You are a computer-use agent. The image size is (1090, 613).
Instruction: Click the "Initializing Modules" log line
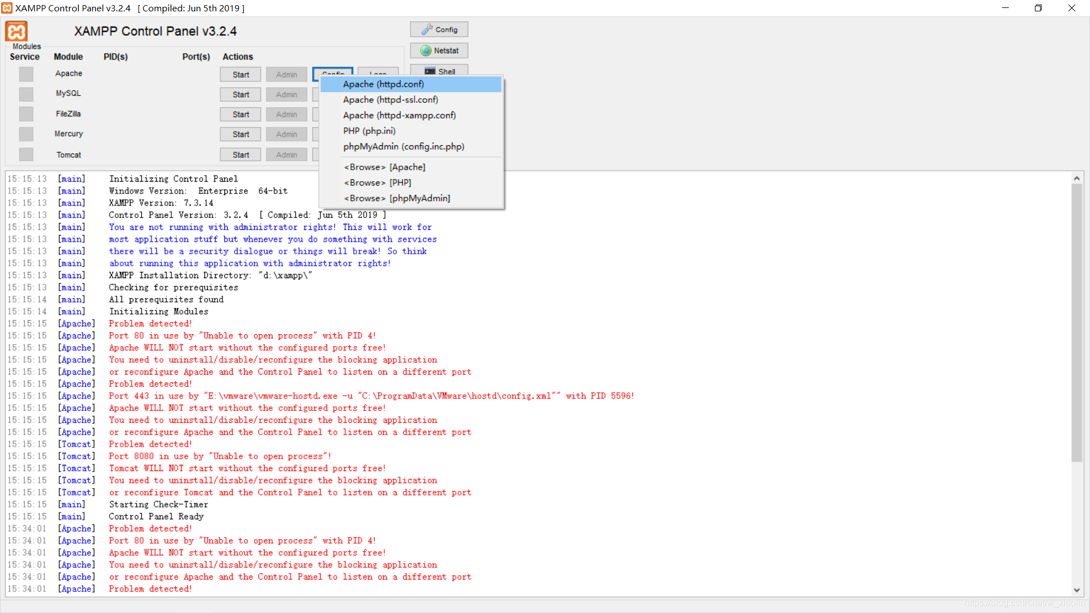click(x=158, y=311)
